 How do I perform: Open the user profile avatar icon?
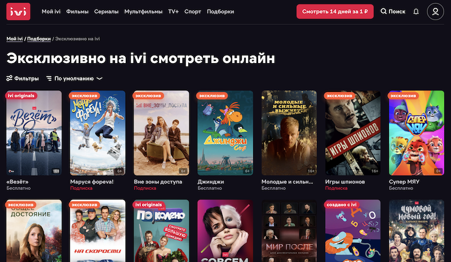pyautogui.click(x=435, y=11)
